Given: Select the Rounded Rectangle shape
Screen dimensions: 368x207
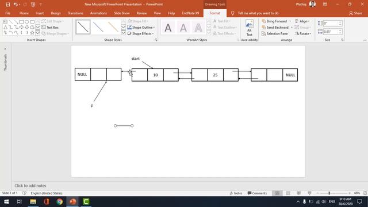Looking at the screenshot, I should (32, 22).
